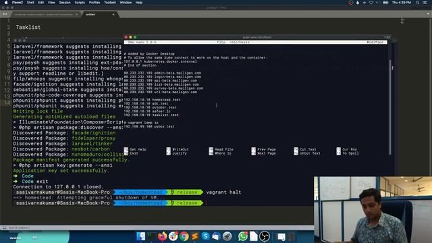Click '192.168.10.10 tasklist.test' hosts entry in nano
The image size is (432, 243).
pos(151,115)
